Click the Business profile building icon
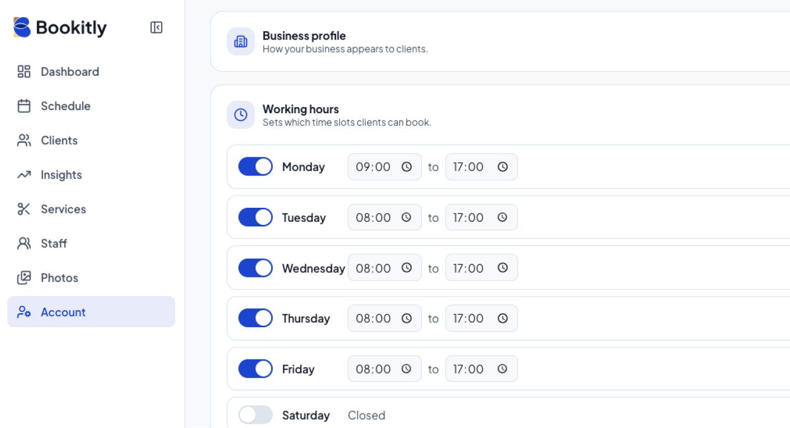 (x=240, y=42)
